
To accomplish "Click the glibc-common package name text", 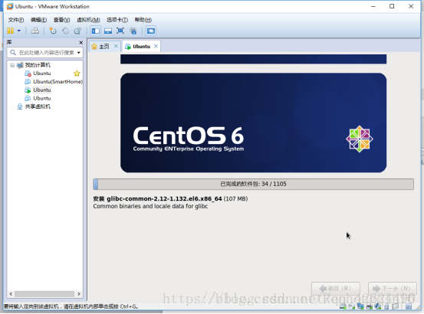I will pos(164,198).
